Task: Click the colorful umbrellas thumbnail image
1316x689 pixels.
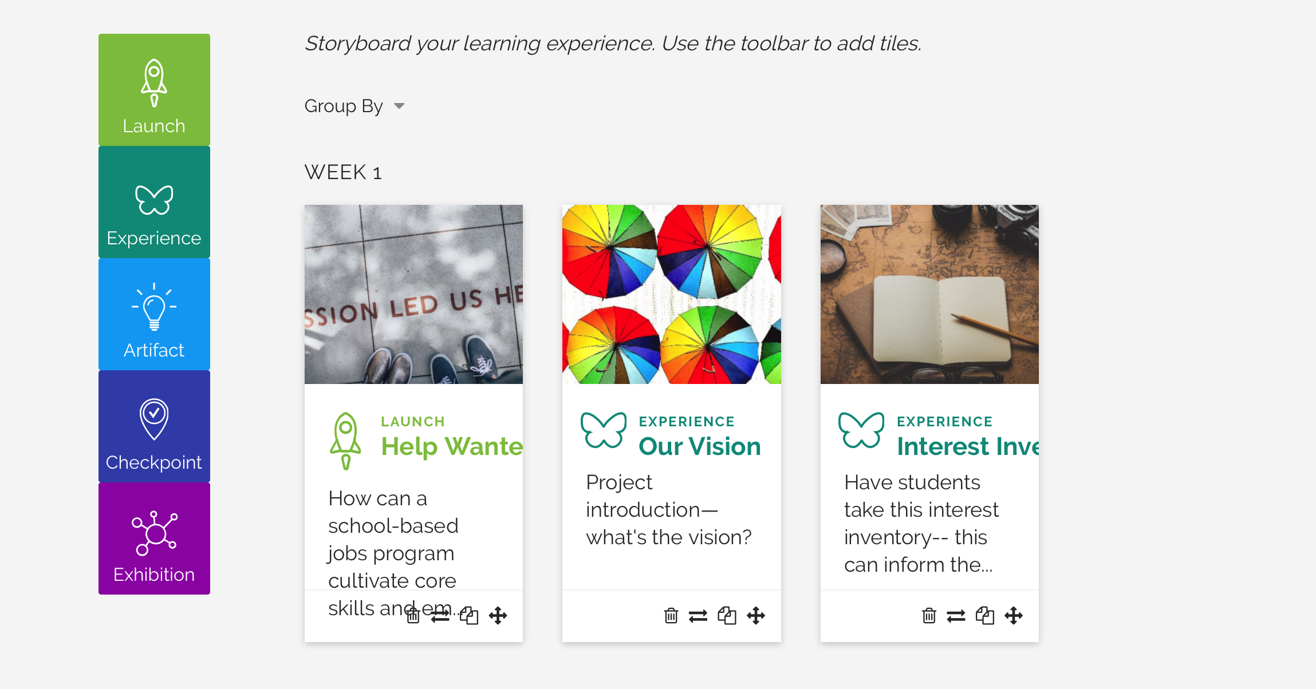Action: click(x=672, y=294)
